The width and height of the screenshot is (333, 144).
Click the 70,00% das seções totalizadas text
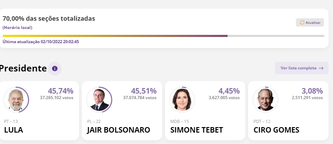click(x=49, y=19)
